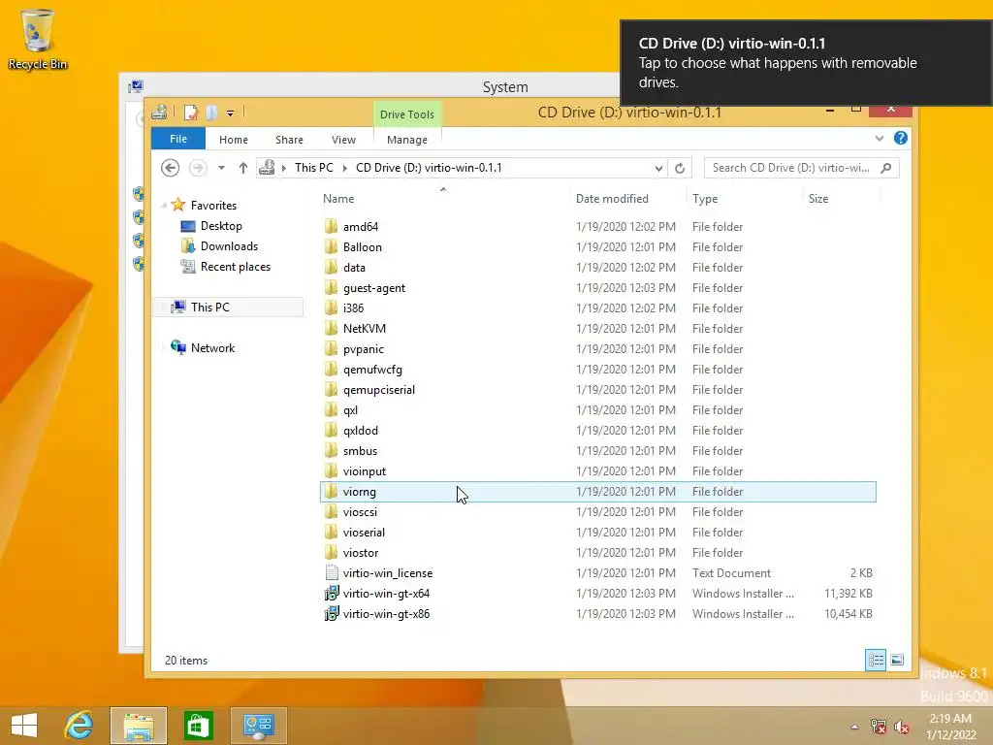Go back with the Back arrow button
Viewport: 993px width, 745px height.
click(170, 168)
